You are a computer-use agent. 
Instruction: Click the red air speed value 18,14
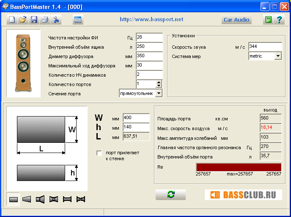tap(271, 128)
